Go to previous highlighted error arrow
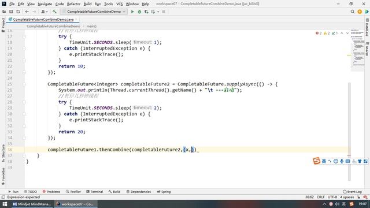The image size is (370, 208). point(342,34)
